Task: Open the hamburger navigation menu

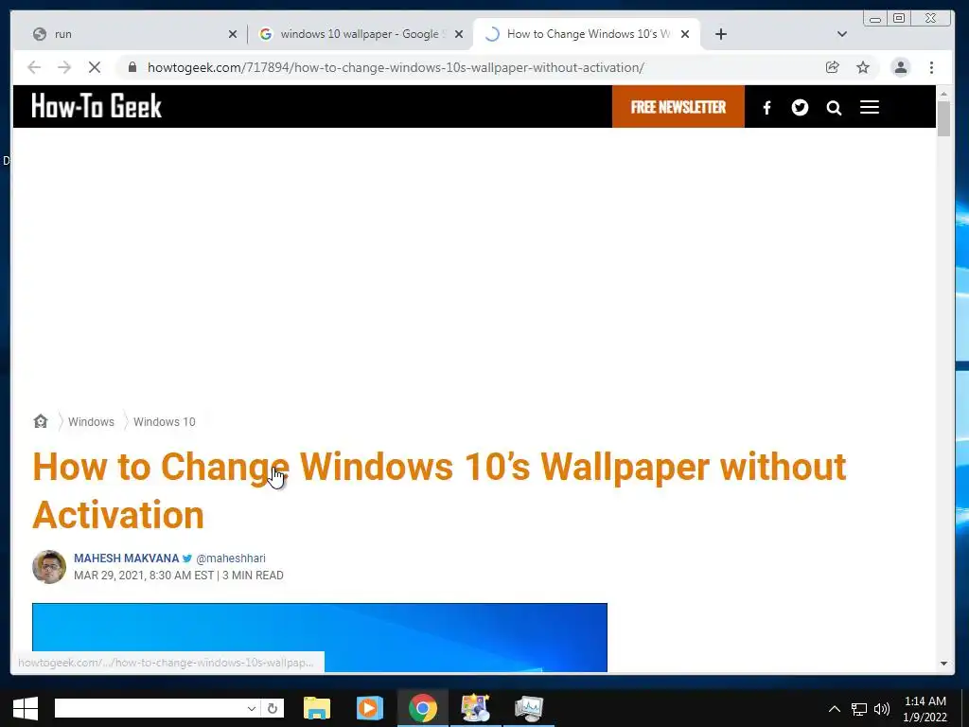Action: pos(869,107)
